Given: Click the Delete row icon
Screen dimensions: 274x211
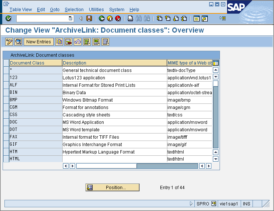Looking at the screenshot, I should click(x=68, y=42).
